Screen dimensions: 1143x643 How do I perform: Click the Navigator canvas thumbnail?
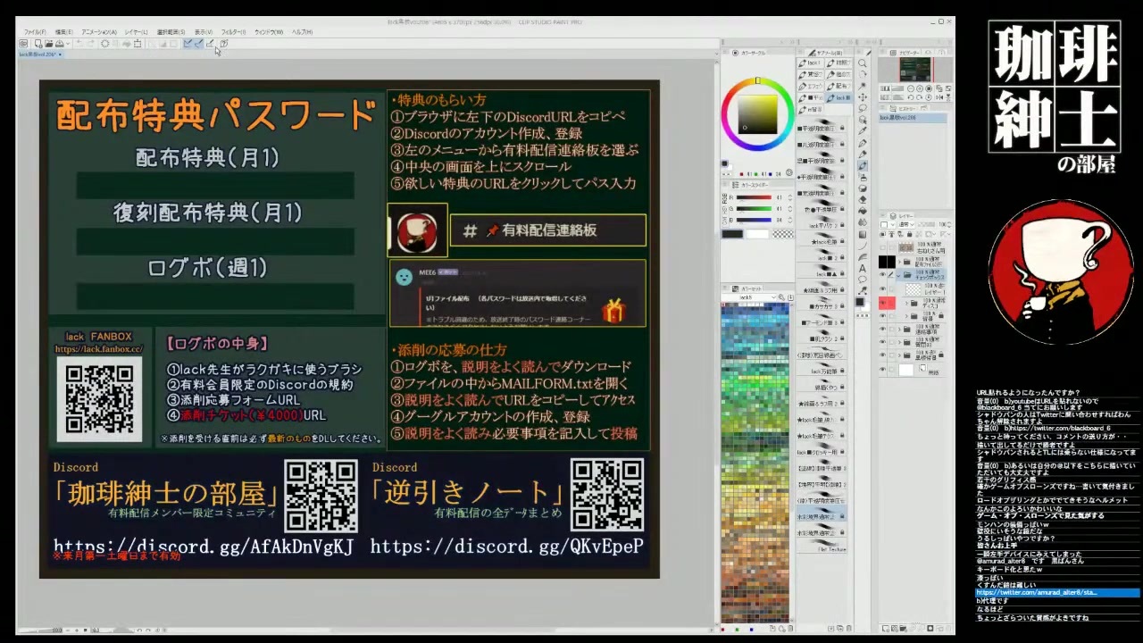click(x=915, y=69)
